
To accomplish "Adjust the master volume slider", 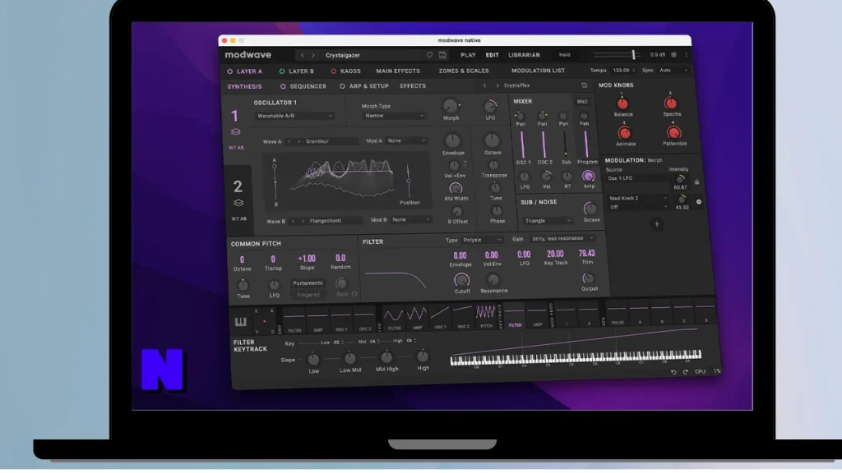I will [x=617, y=55].
